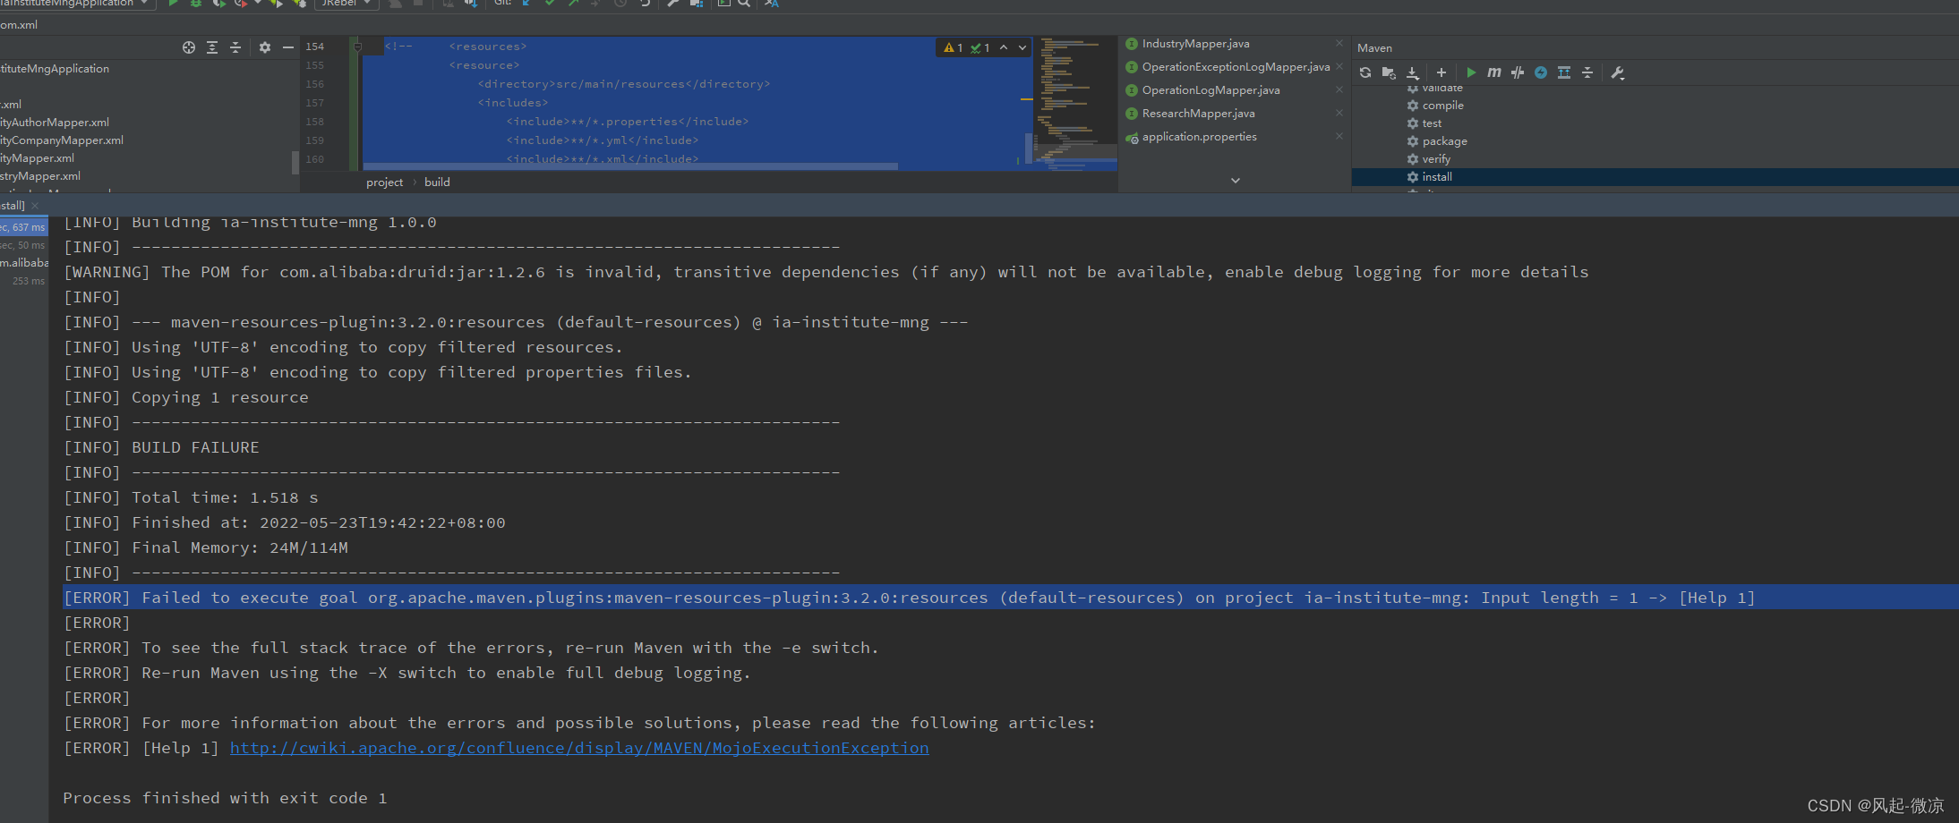
Task: Close the IndustryMapper.java tab
Action: pyautogui.click(x=1339, y=43)
